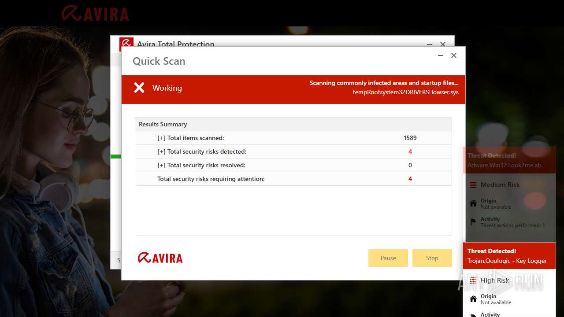Click Threat actions performed: 1 text
564x317 pixels.
pos(512,225)
